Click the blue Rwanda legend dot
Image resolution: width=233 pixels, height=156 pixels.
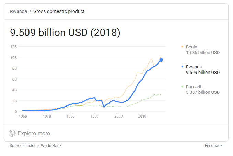(x=182, y=67)
